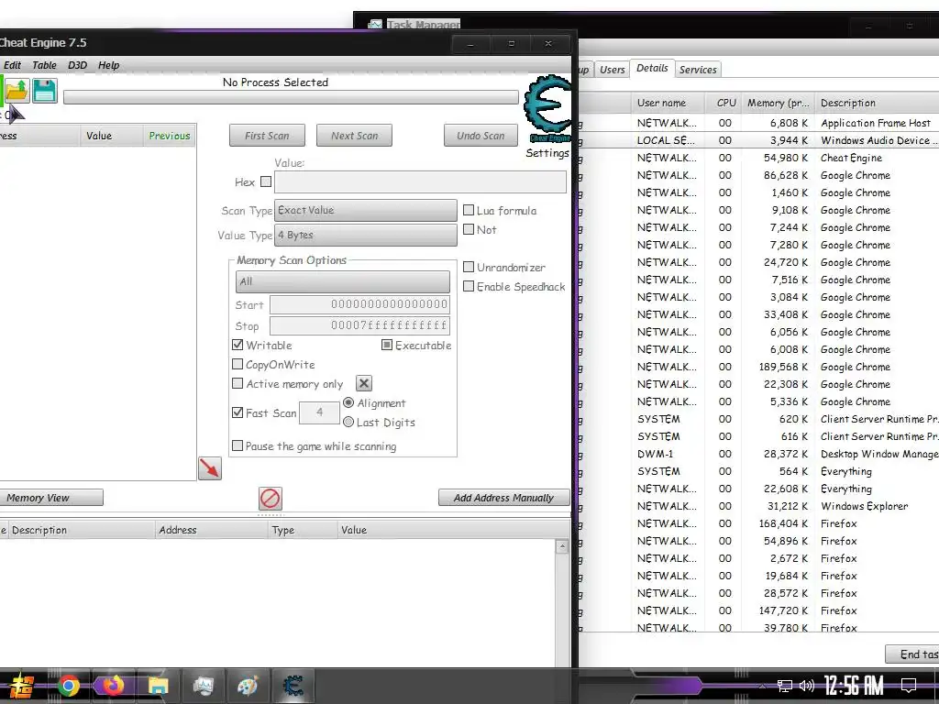939x704 pixels.
Task: Open File Explorer on the taskbar
Action: 158,686
